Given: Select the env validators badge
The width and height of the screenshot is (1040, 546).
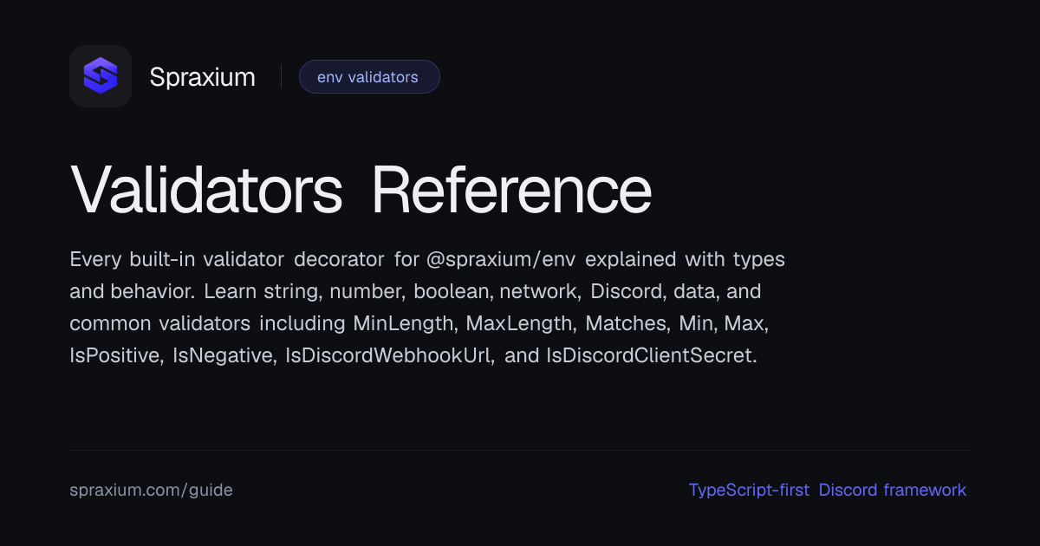Looking at the screenshot, I should [369, 76].
